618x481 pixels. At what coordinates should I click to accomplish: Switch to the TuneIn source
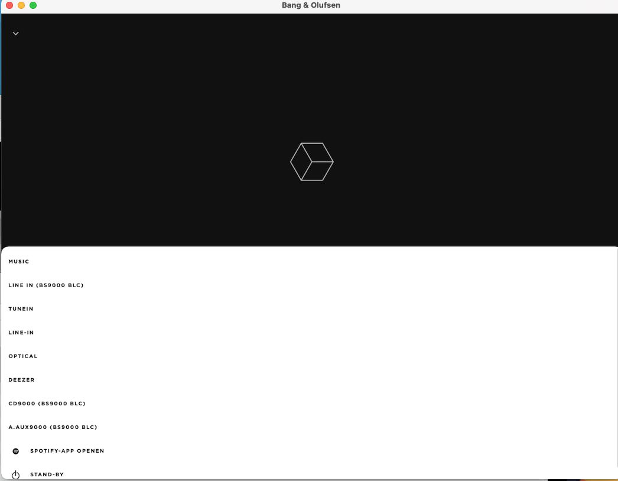pos(21,309)
